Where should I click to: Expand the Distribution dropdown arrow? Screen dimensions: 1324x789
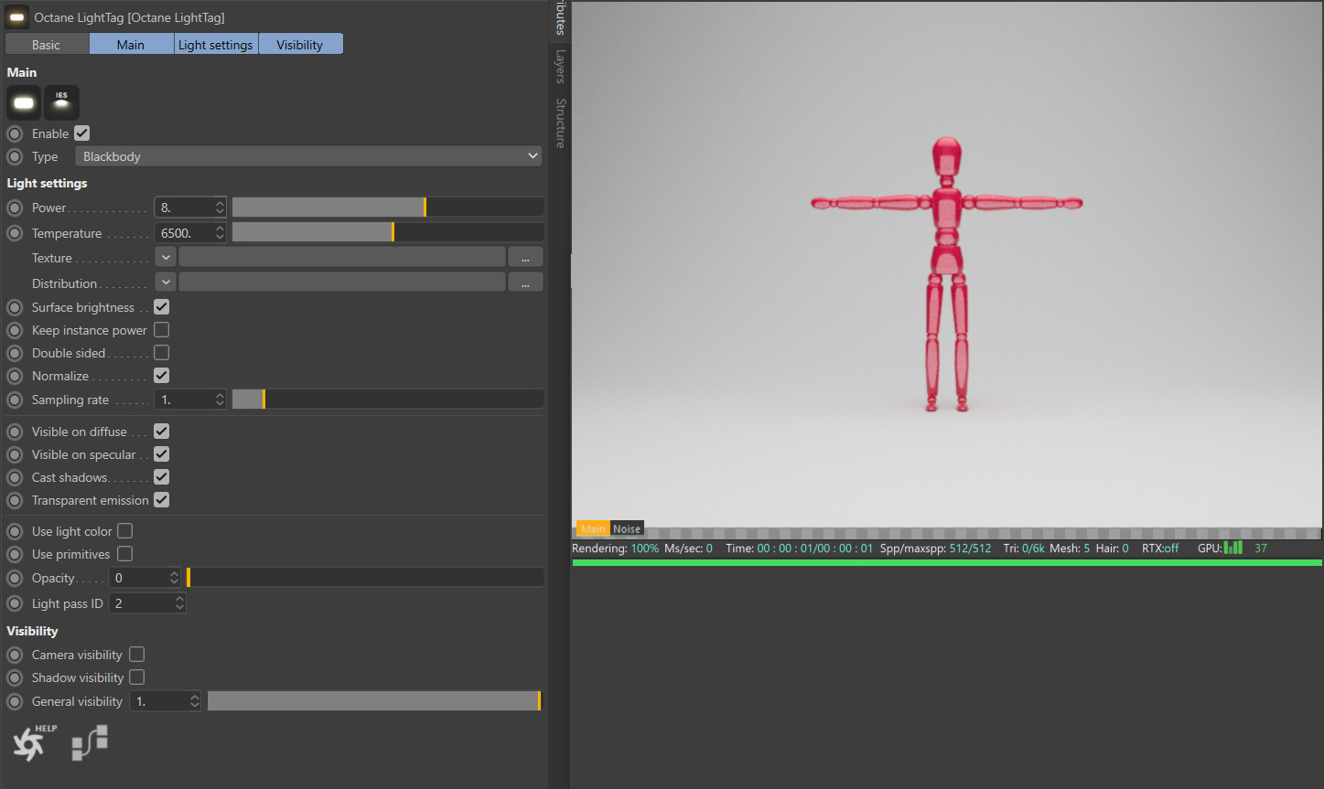tap(166, 283)
